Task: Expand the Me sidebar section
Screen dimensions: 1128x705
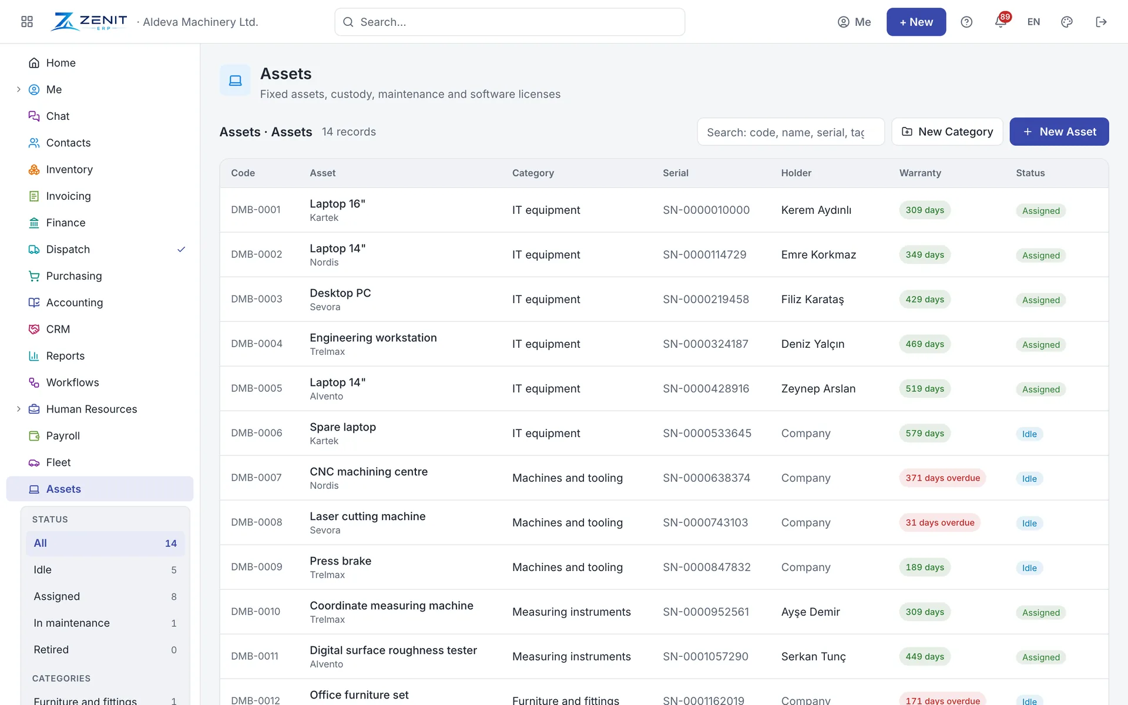Action: pos(18,89)
